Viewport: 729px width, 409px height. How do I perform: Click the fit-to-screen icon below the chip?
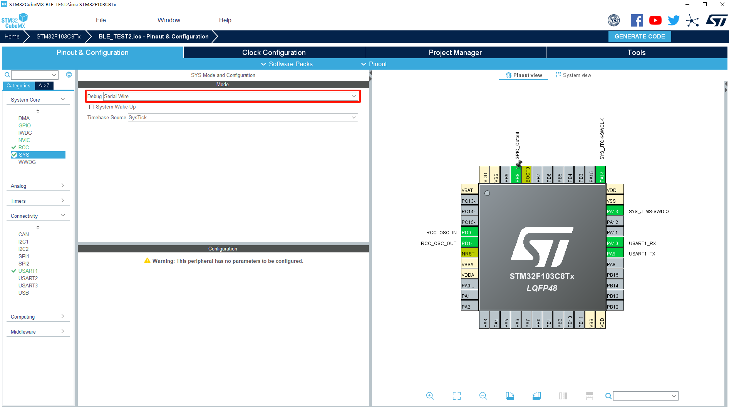[x=457, y=396]
